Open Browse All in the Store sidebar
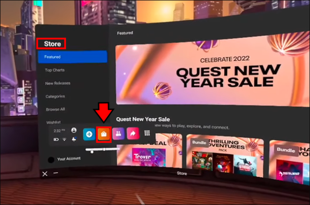 tap(55, 109)
